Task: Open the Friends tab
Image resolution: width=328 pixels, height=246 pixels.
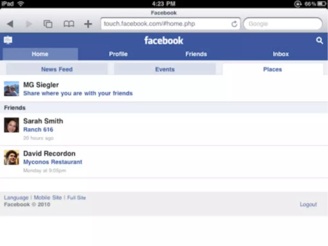Action: click(x=196, y=54)
